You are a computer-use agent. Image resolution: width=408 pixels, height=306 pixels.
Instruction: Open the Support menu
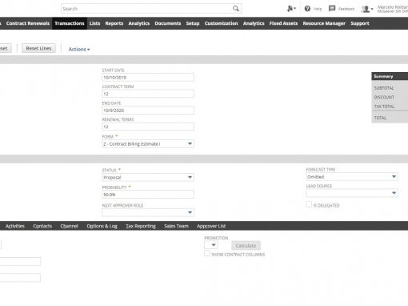(360, 23)
